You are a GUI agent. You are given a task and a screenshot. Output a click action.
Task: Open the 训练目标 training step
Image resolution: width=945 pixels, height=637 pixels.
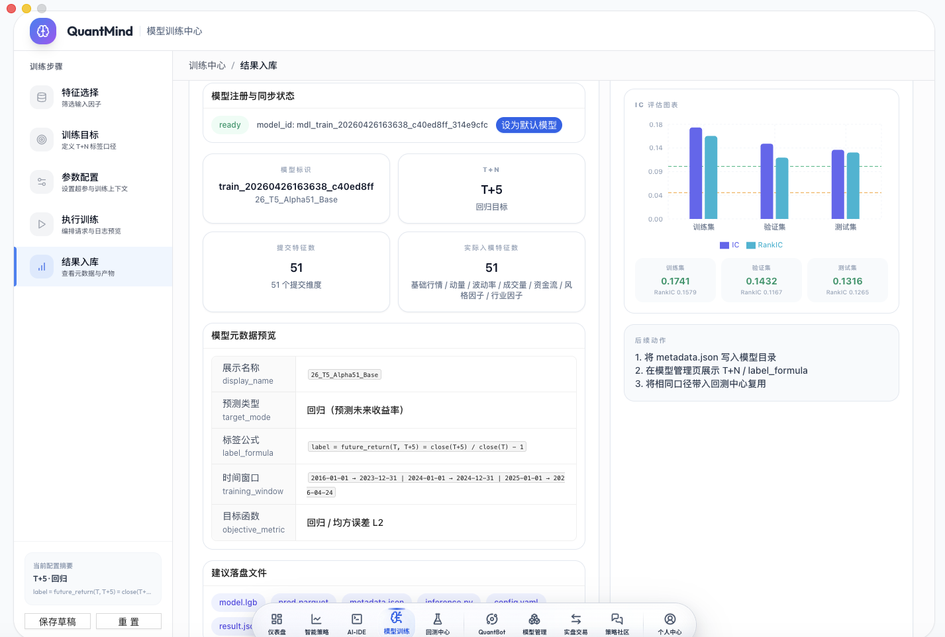coord(93,140)
